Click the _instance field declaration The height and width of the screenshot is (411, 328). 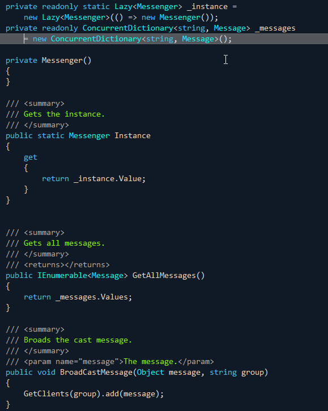[207, 7]
